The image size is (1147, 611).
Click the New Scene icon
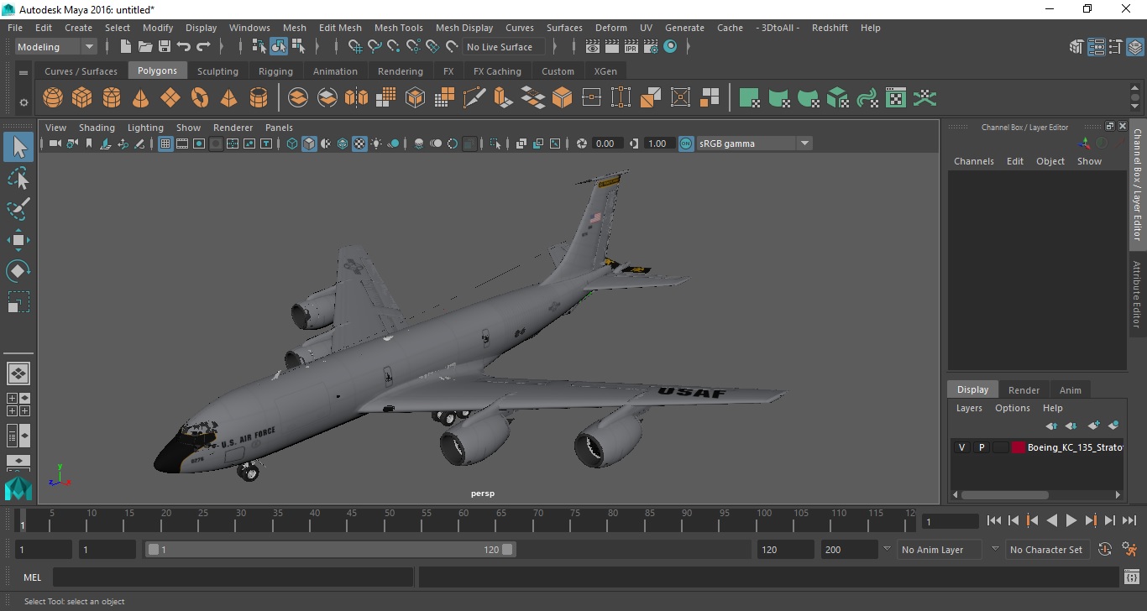click(x=126, y=47)
